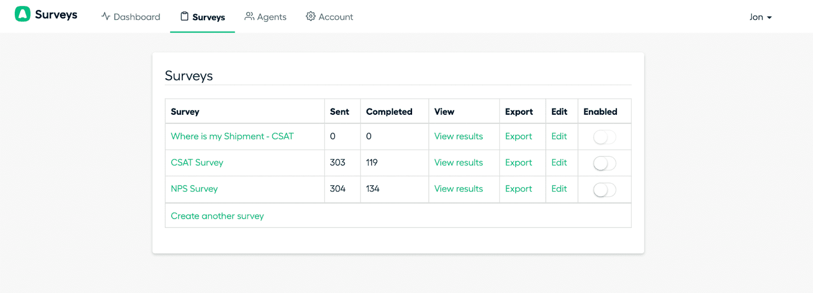
Task: Enable the CSAT Survey toggle
Action: (604, 163)
